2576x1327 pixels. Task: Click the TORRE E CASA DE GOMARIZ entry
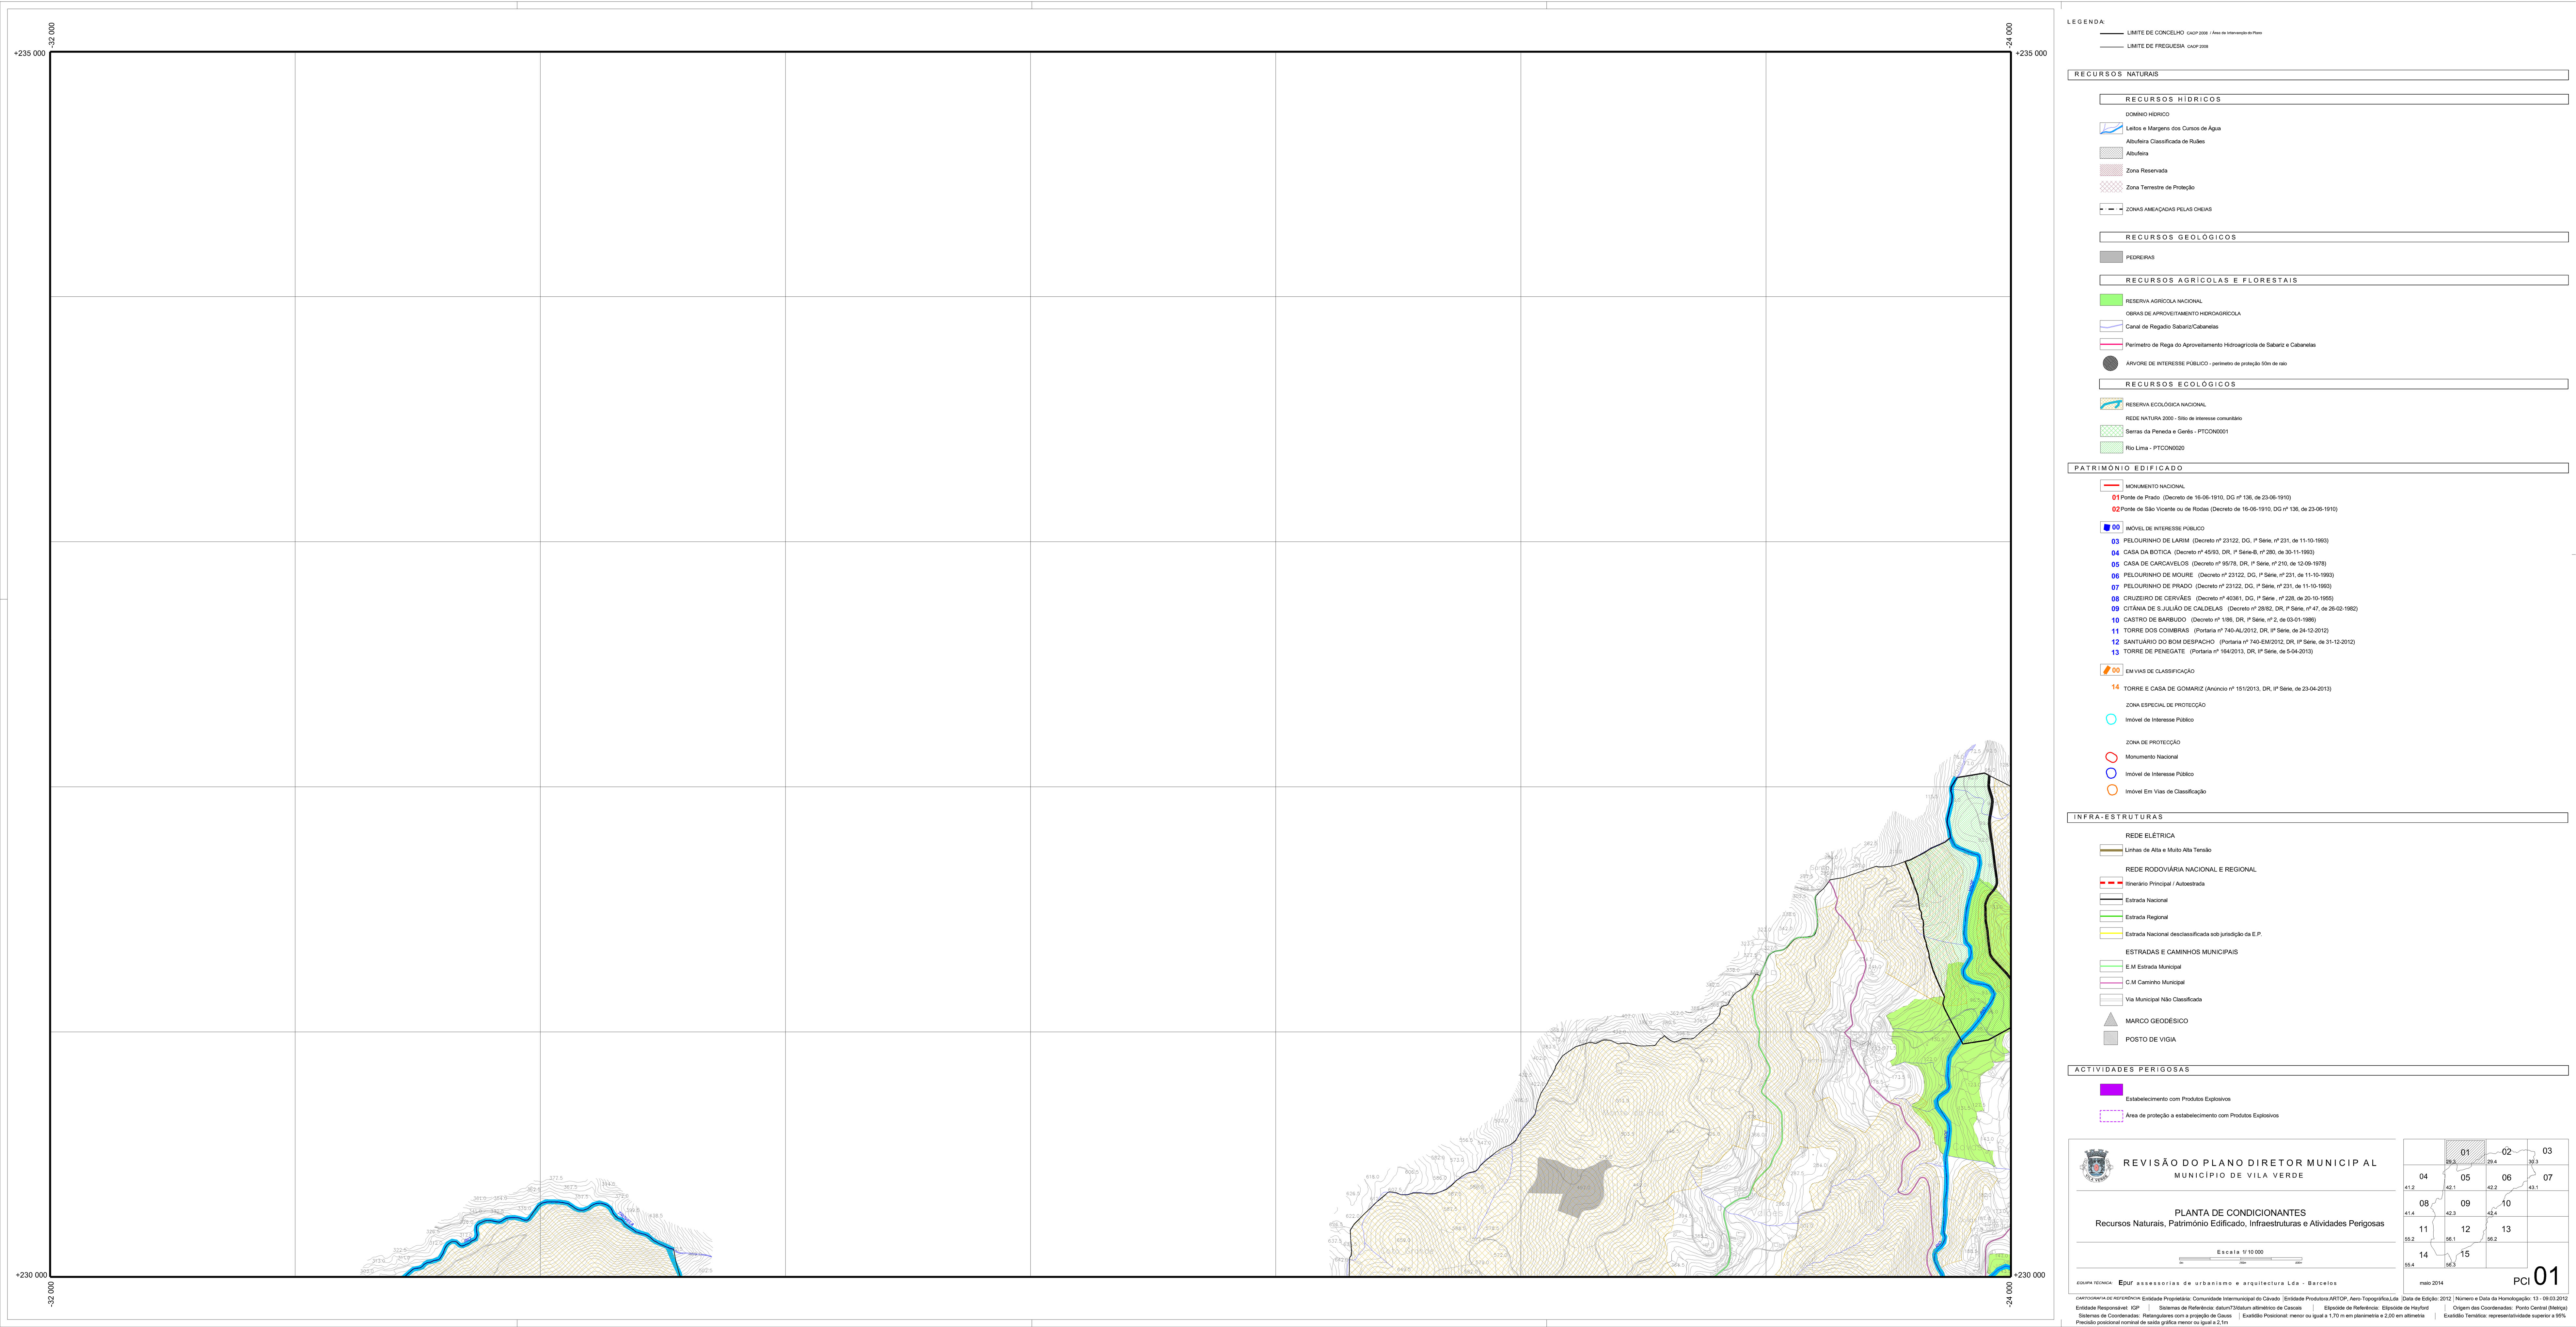2221,688
